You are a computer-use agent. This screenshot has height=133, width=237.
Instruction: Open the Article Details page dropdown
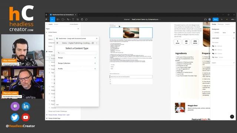click(x=74, y=24)
